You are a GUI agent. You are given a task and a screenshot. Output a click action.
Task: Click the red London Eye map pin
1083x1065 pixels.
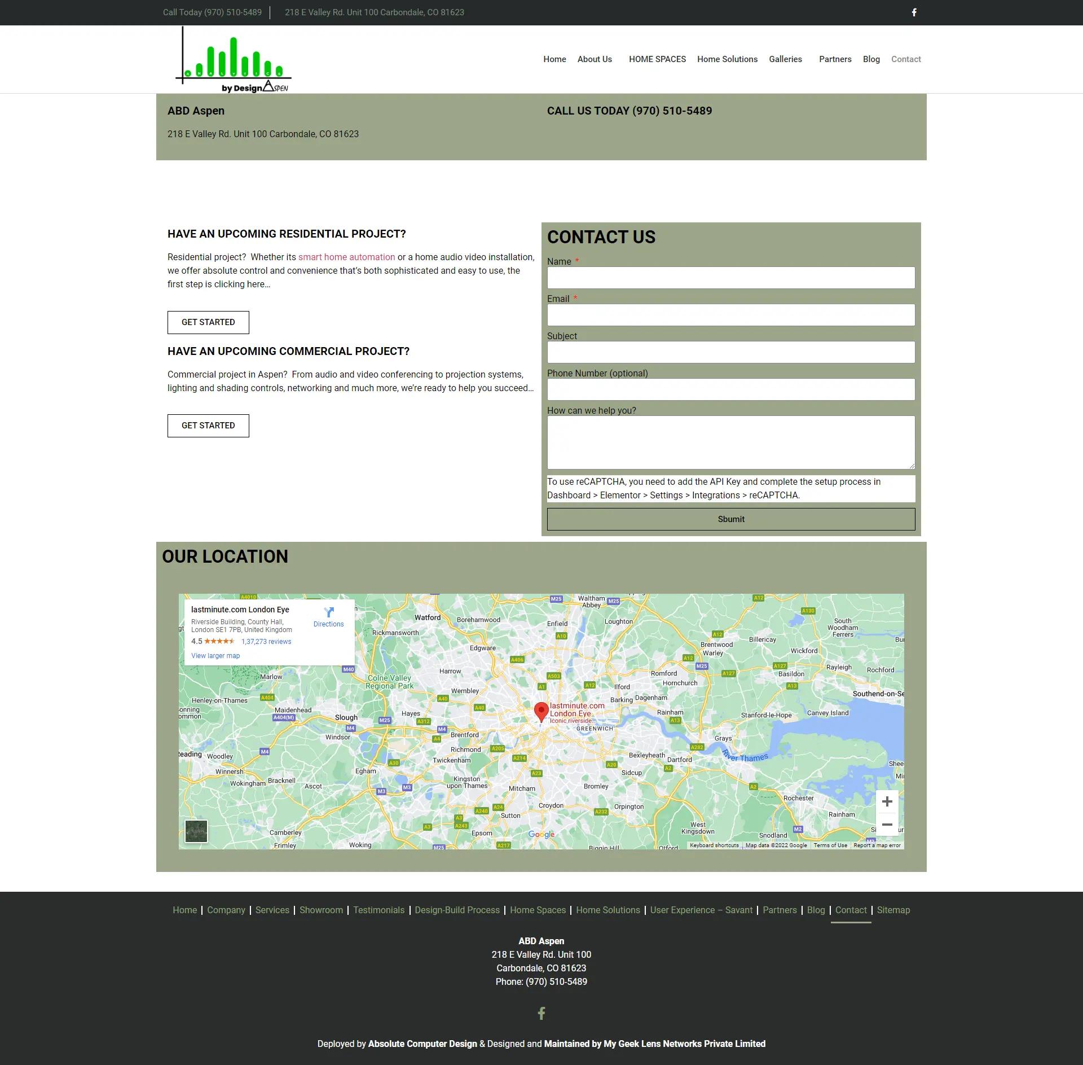point(541,711)
